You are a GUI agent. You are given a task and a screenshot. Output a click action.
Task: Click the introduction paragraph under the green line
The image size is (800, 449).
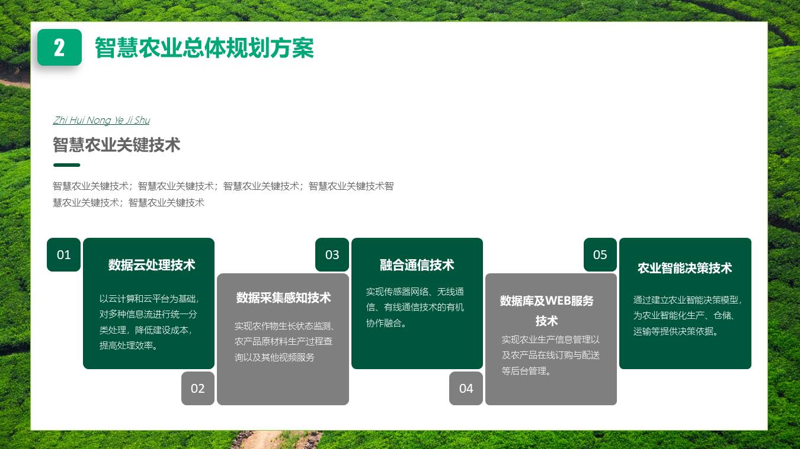pos(223,194)
